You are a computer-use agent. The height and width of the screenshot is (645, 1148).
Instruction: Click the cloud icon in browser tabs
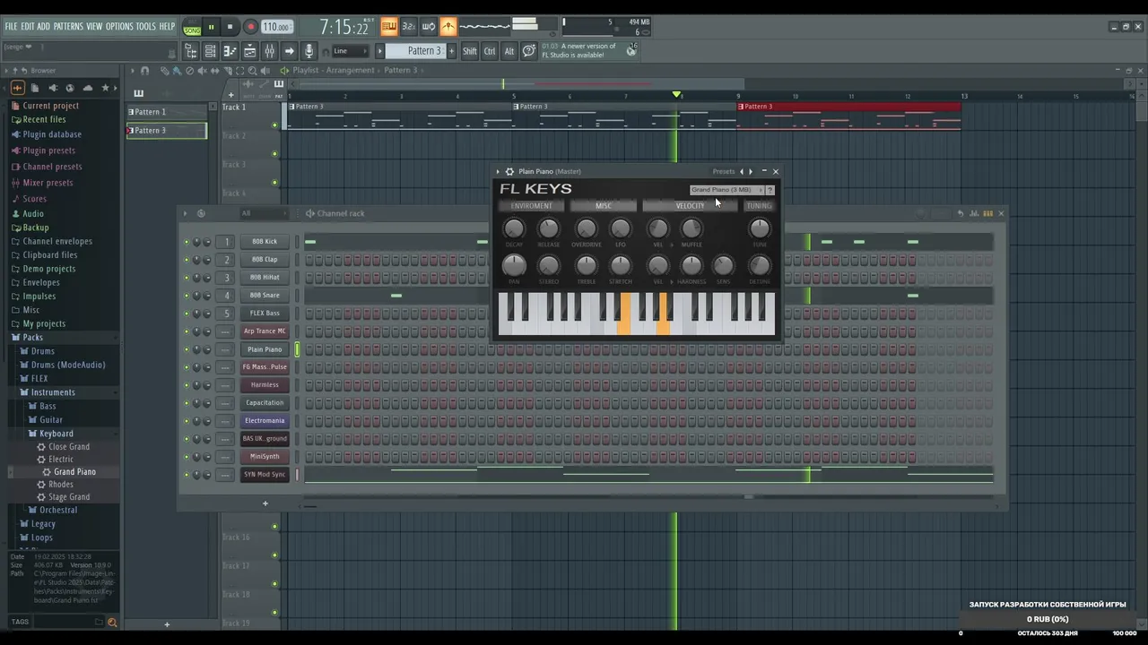(87, 88)
